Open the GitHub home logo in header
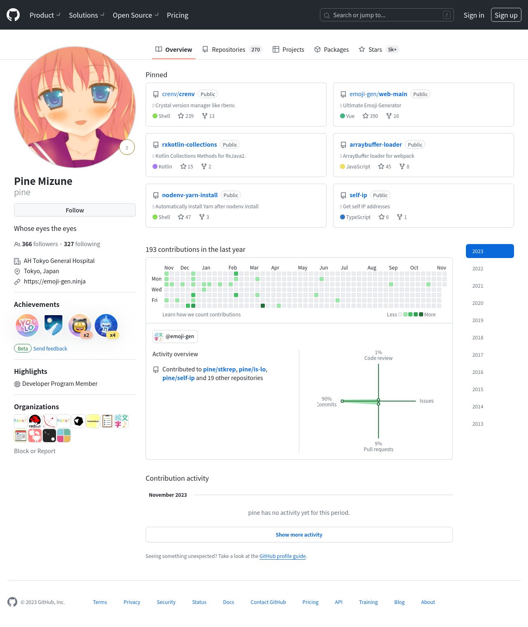This screenshot has width=528, height=627. (x=13, y=15)
